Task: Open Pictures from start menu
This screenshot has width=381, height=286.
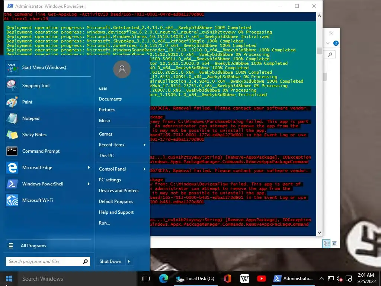Action: pos(107,110)
